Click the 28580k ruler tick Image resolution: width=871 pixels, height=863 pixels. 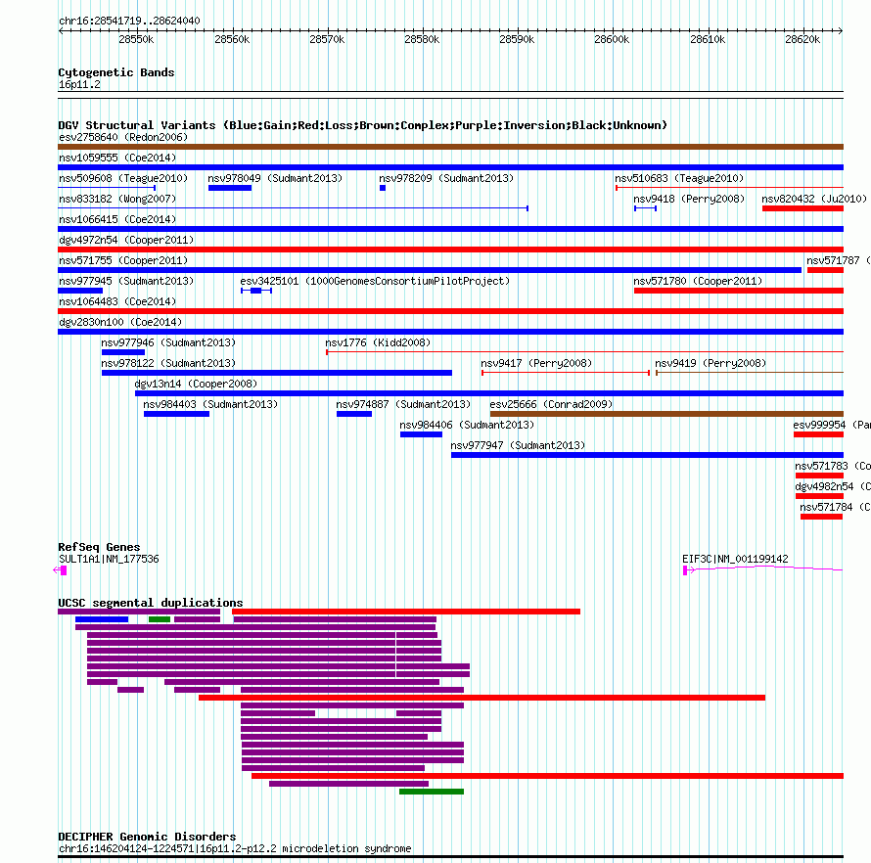coord(422,39)
